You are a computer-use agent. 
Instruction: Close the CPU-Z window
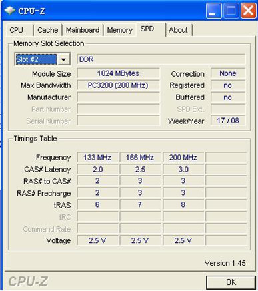click(x=248, y=11)
